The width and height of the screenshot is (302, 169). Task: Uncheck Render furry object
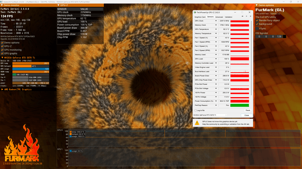coord(257,20)
